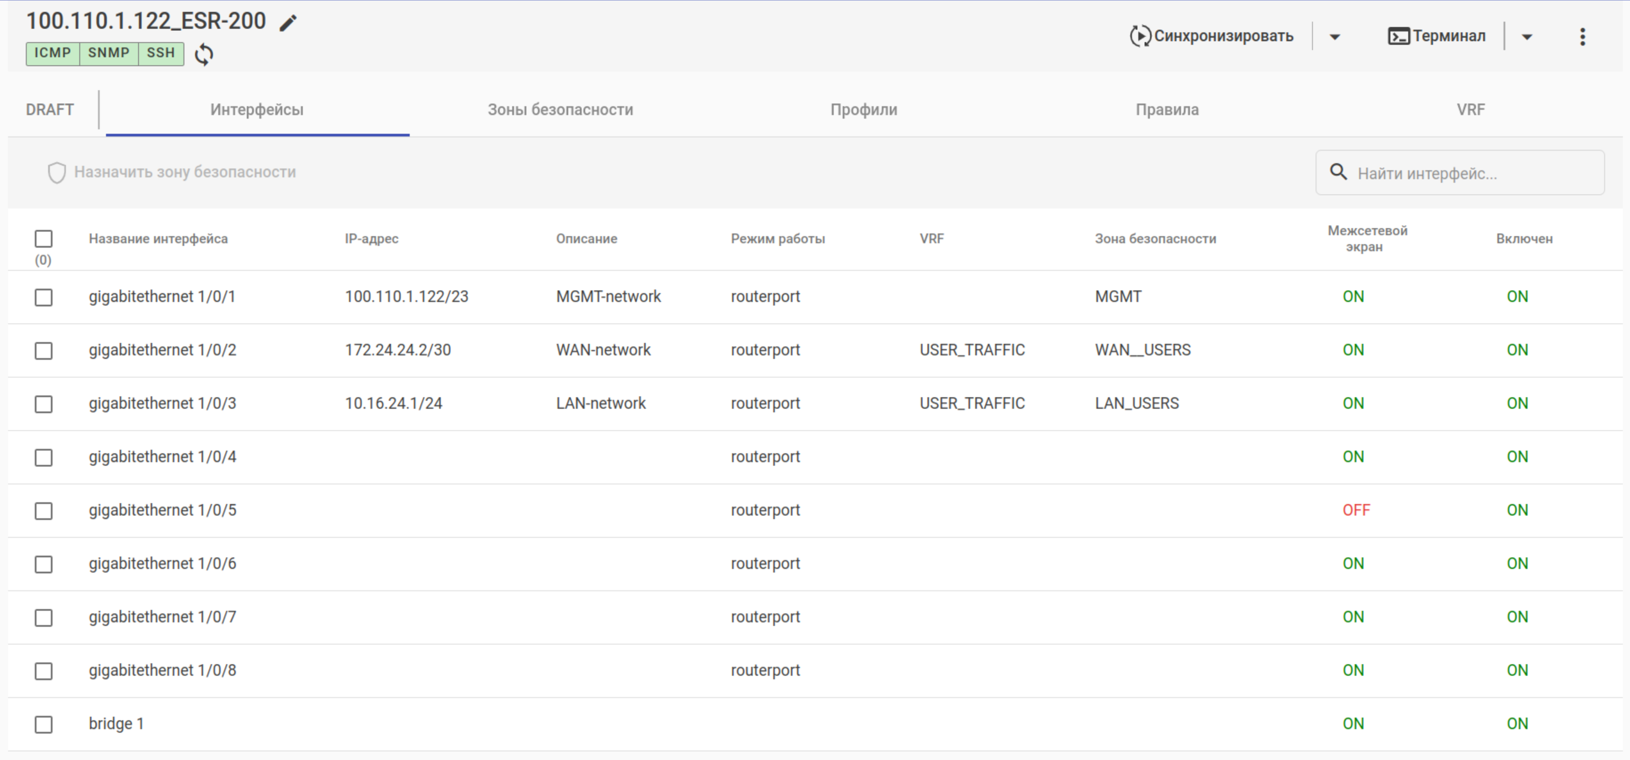Select the checkbox for gigabitethernet 1/0/5
The height and width of the screenshot is (760, 1630).
44,511
